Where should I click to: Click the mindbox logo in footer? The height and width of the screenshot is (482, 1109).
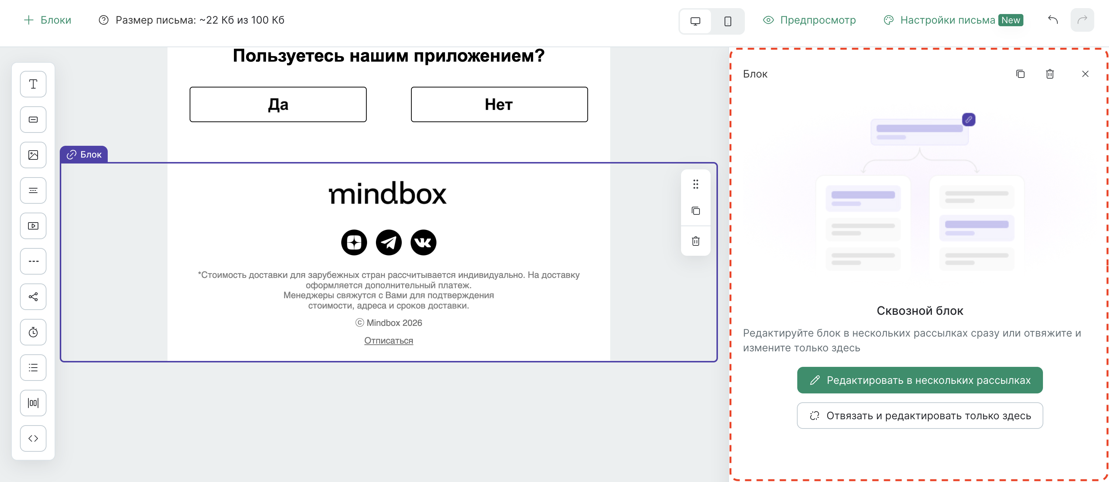point(388,193)
